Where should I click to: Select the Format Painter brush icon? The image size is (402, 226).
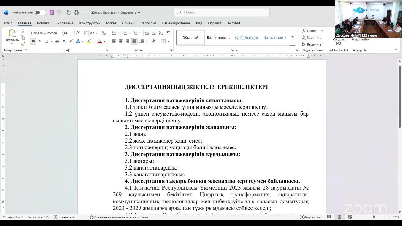(x=23, y=44)
